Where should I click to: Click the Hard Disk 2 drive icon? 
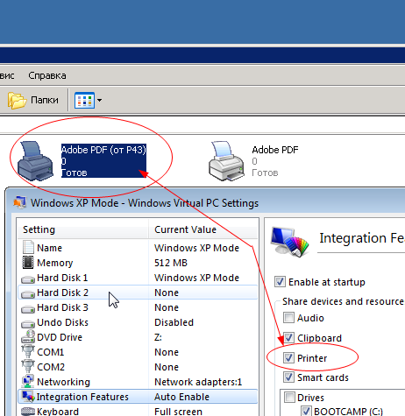[x=28, y=294]
